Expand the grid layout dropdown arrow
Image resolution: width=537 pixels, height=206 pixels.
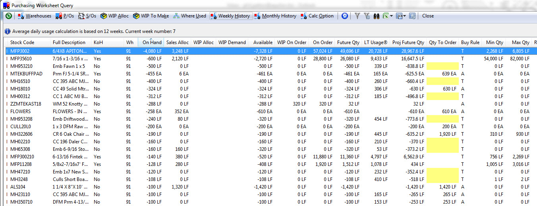coord(405,16)
